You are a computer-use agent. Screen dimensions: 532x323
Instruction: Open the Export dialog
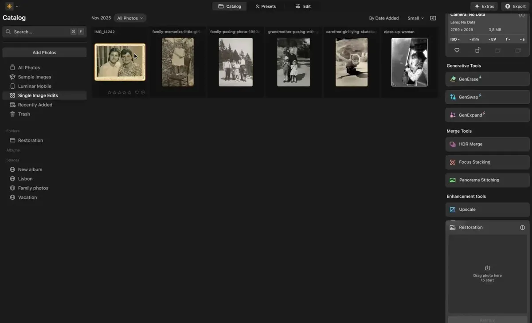(x=514, y=6)
